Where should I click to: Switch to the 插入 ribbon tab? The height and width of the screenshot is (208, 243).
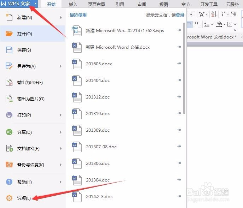click(73, 4)
